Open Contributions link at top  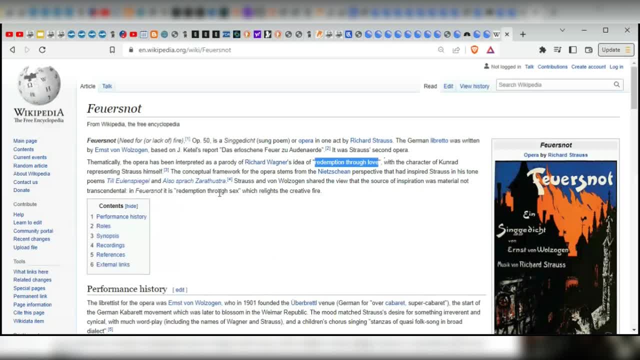pyautogui.click(x=552, y=67)
